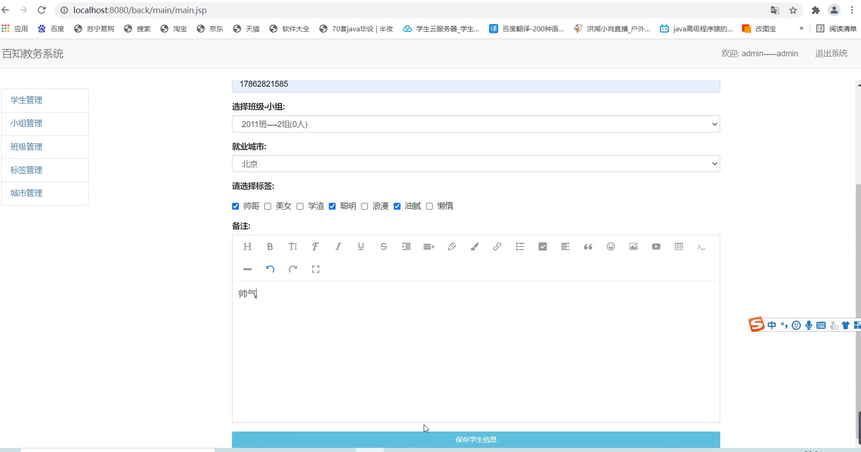Check the 学渣 tag checkbox
This screenshot has height=452, width=861.
(x=300, y=206)
